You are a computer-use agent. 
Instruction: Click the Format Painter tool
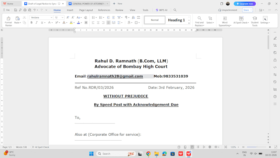[8, 21]
